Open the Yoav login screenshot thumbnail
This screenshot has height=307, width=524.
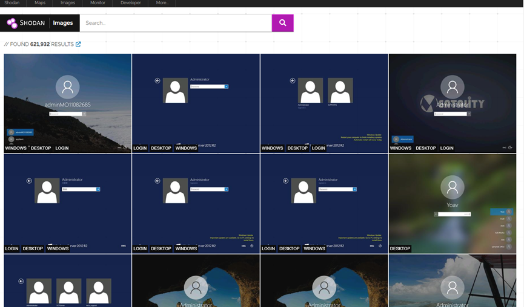[x=453, y=204]
